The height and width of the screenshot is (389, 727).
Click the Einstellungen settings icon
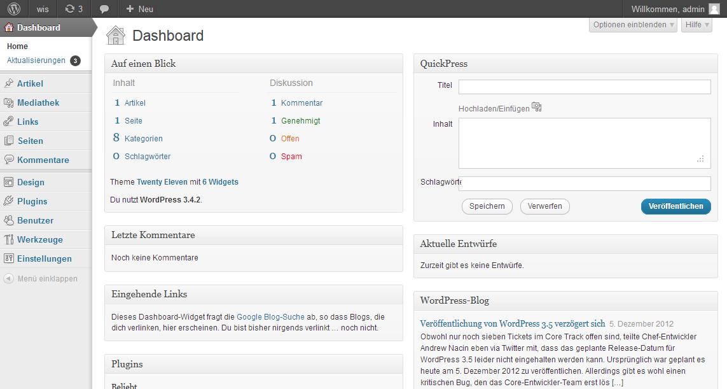click(x=8, y=258)
